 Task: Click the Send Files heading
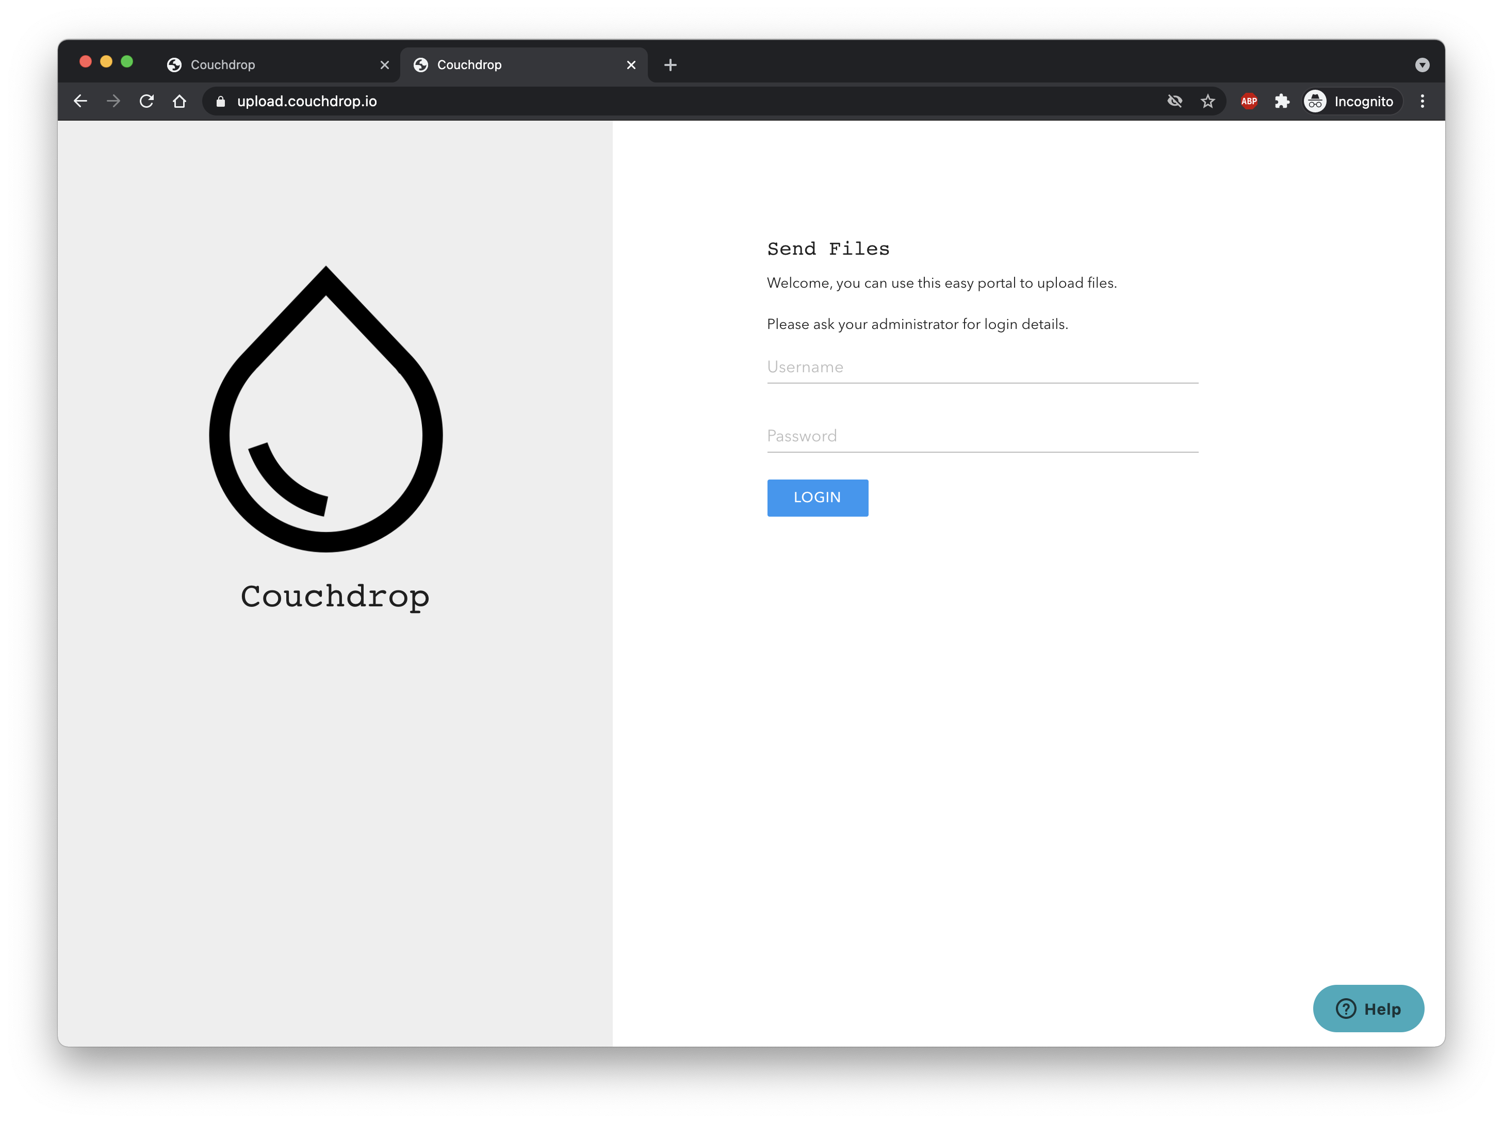point(828,250)
